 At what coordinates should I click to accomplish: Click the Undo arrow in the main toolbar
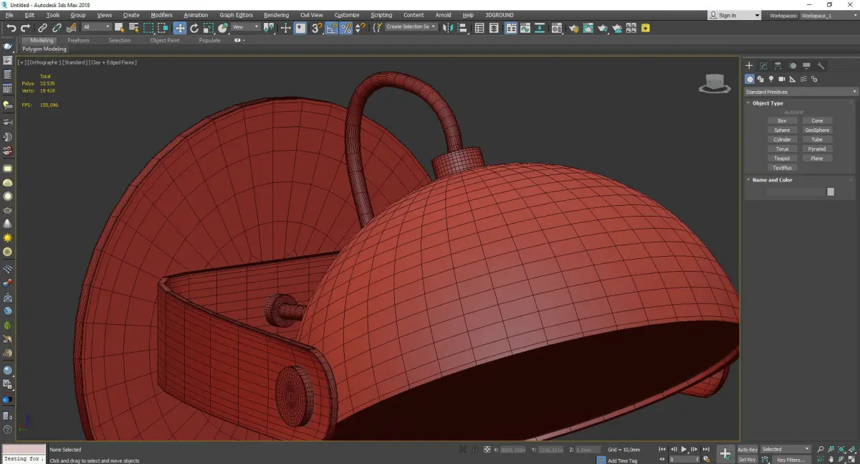coord(11,28)
